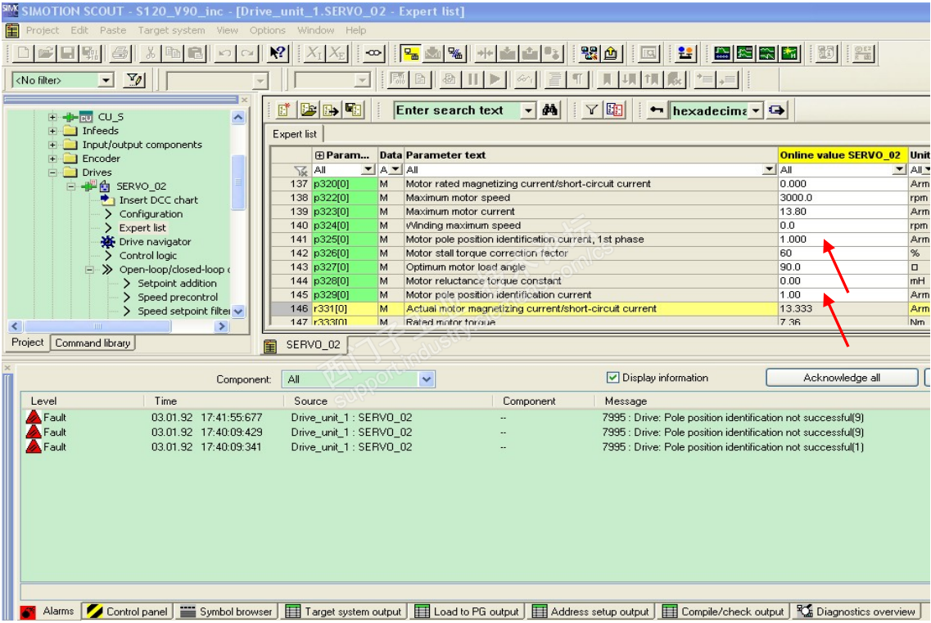Open the Component dropdown set to All

[x=426, y=379]
